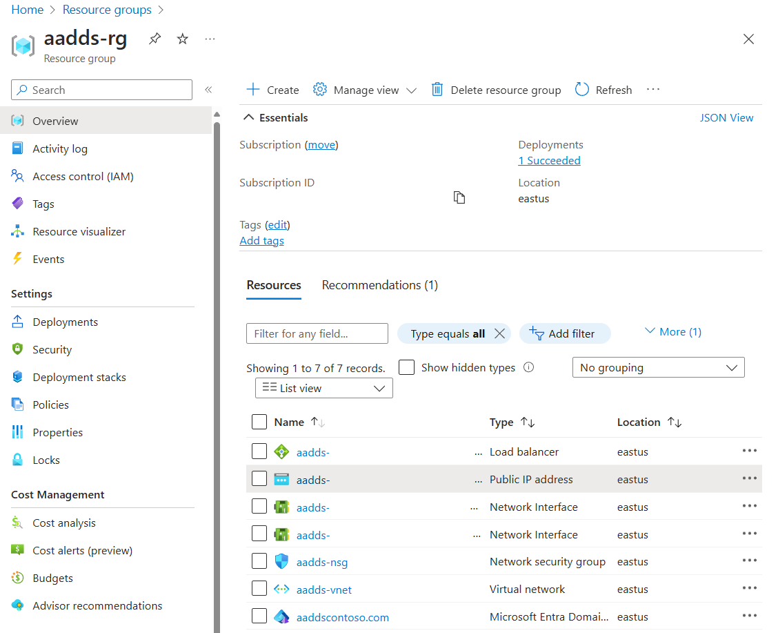Delete the resource group
The image size is (778, 633).
point(496,90)
